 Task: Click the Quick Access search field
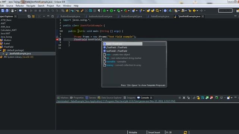[x=226, y=10]
